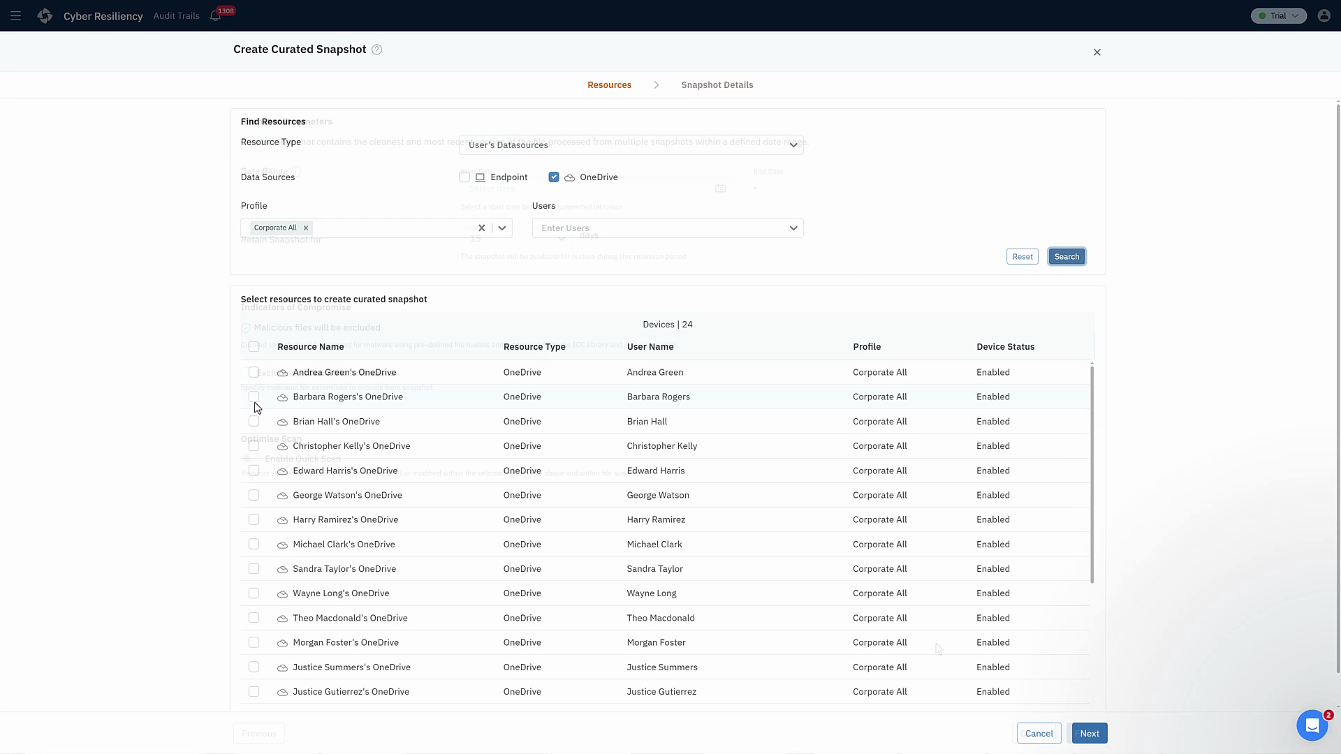The height and width of the screenshot is (754, 1341).
Task: Go to Audit Trails menu
Action: [176, 15]
